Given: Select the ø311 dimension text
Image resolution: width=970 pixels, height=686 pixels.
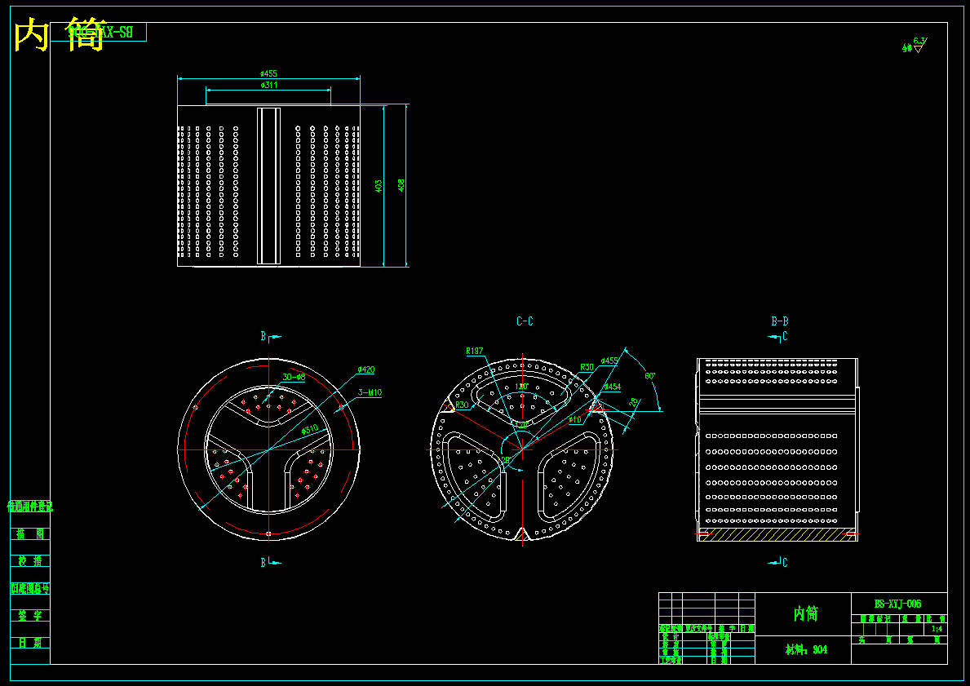Looking at the screenshot, I should (268, 85).
